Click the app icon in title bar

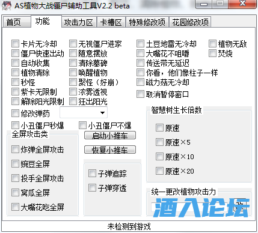click(x=7, y=5)
